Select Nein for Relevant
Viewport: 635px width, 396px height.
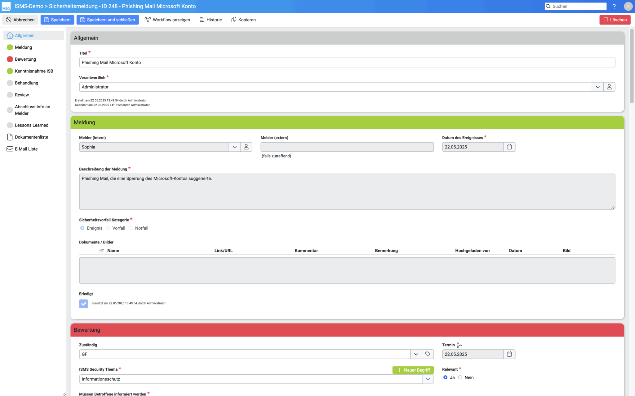460,377
